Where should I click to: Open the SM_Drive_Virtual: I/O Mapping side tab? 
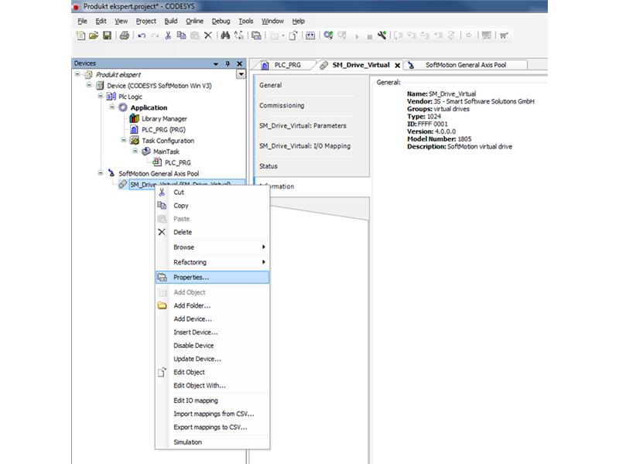(x=312, y=146)
